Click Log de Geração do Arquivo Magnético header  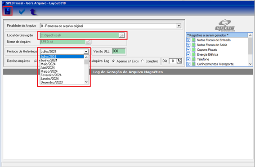(x=128, y=72)
